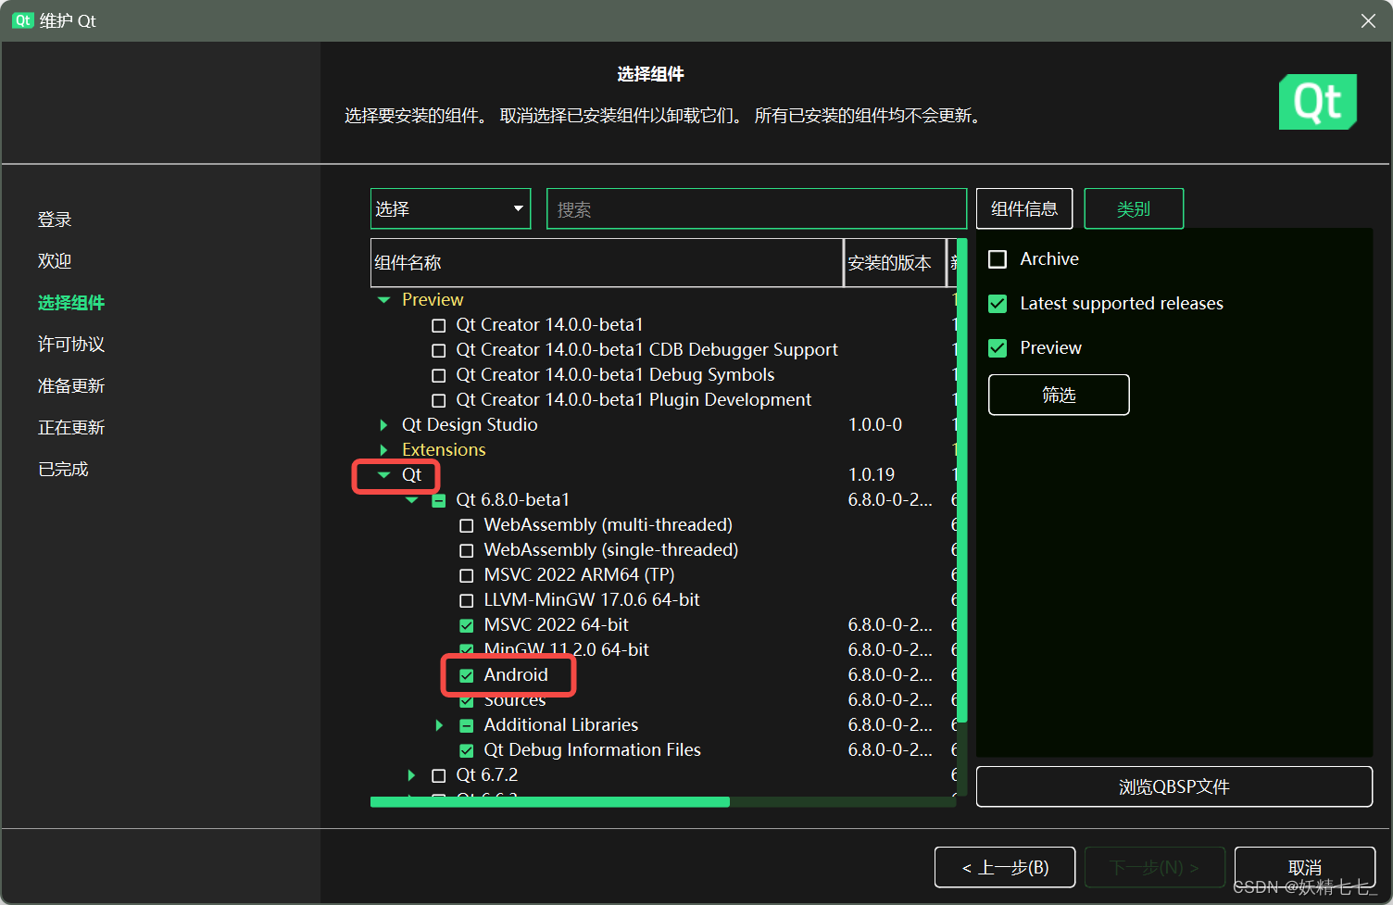Collapse the Preview tree node
Viewport: 1393px width, 905px height.
383,300
